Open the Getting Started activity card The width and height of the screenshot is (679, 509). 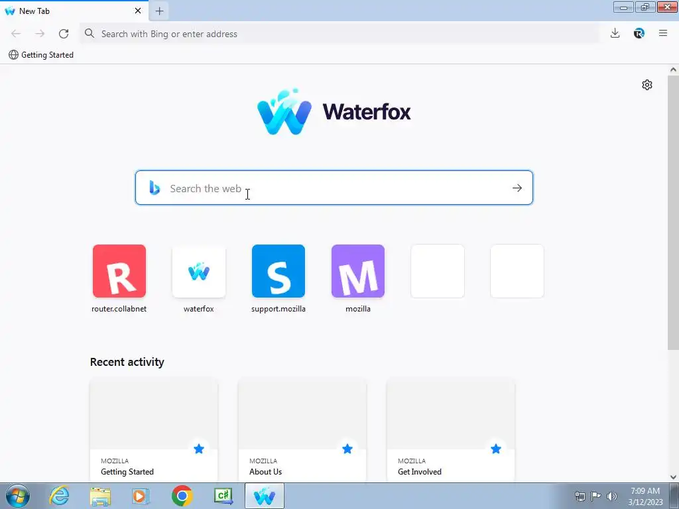pyautogui.click(x=154, y=431)
